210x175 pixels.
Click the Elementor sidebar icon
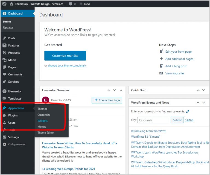(4, 91)
